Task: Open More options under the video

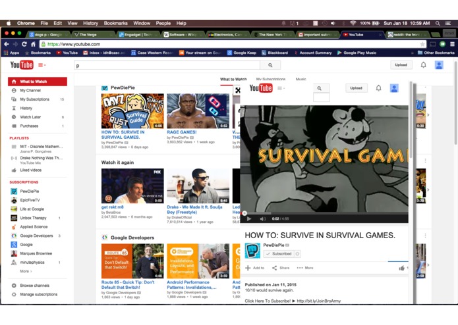Action: [x=305, y=268]
